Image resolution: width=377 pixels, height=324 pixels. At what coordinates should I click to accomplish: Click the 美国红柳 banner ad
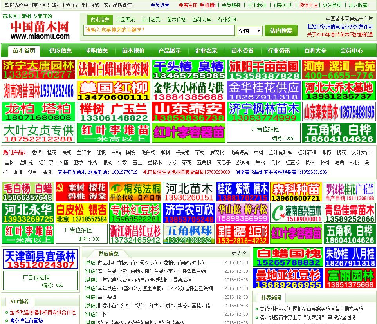click(114, 91)
